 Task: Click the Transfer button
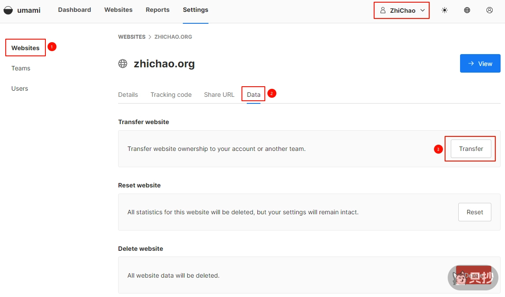click(471, 149)
